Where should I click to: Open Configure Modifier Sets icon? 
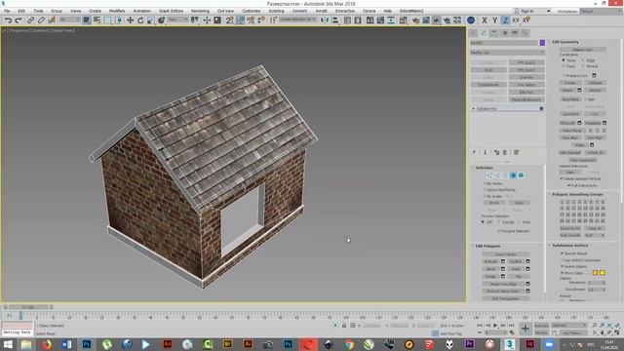point(516,152)
